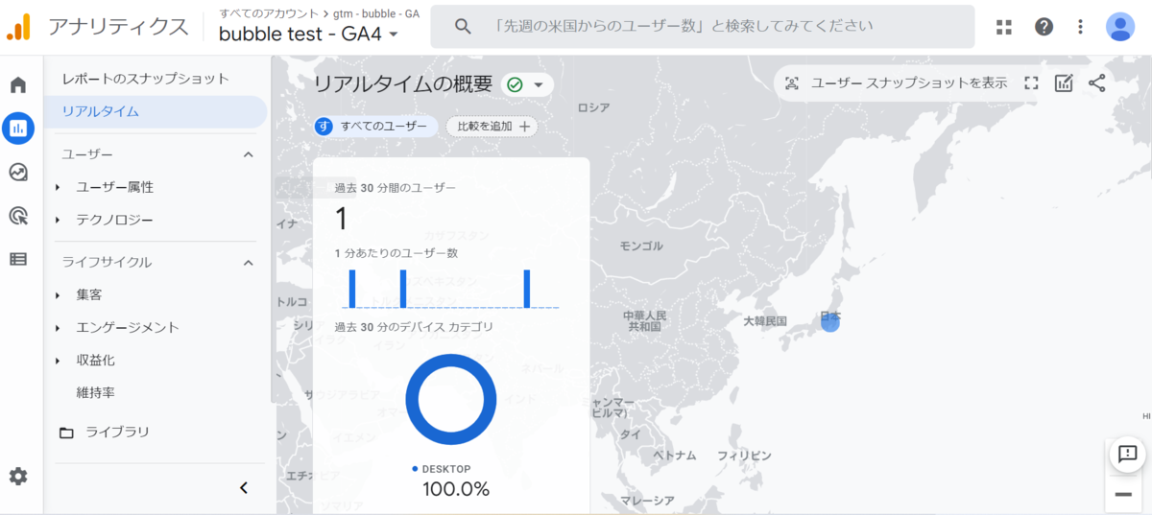Image resolution: width=1152 pixels, height=515 pixels.
Task: Click the search input field
Action: (702, 27)
